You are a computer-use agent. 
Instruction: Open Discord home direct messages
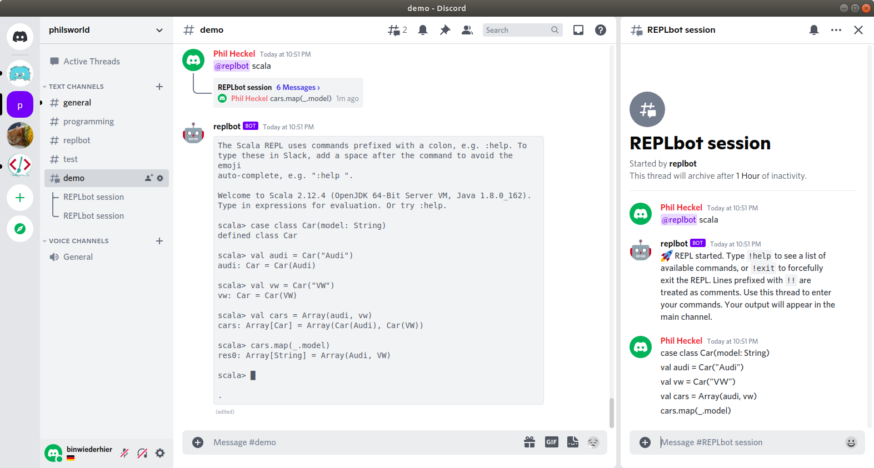tap(20, 37)
